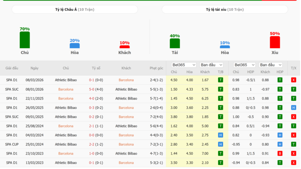
Task: Open the second Bet365 dropdown for handicap odds
Action: pyautogui.click(x=245, y=65)
